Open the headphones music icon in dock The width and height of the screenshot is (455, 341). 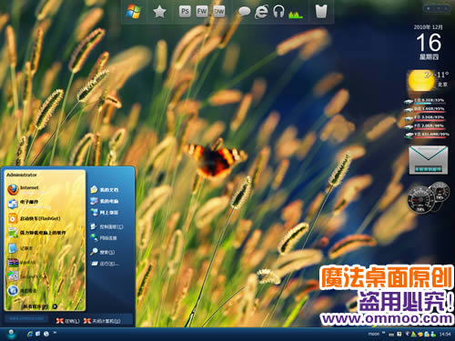pos(278,12)
